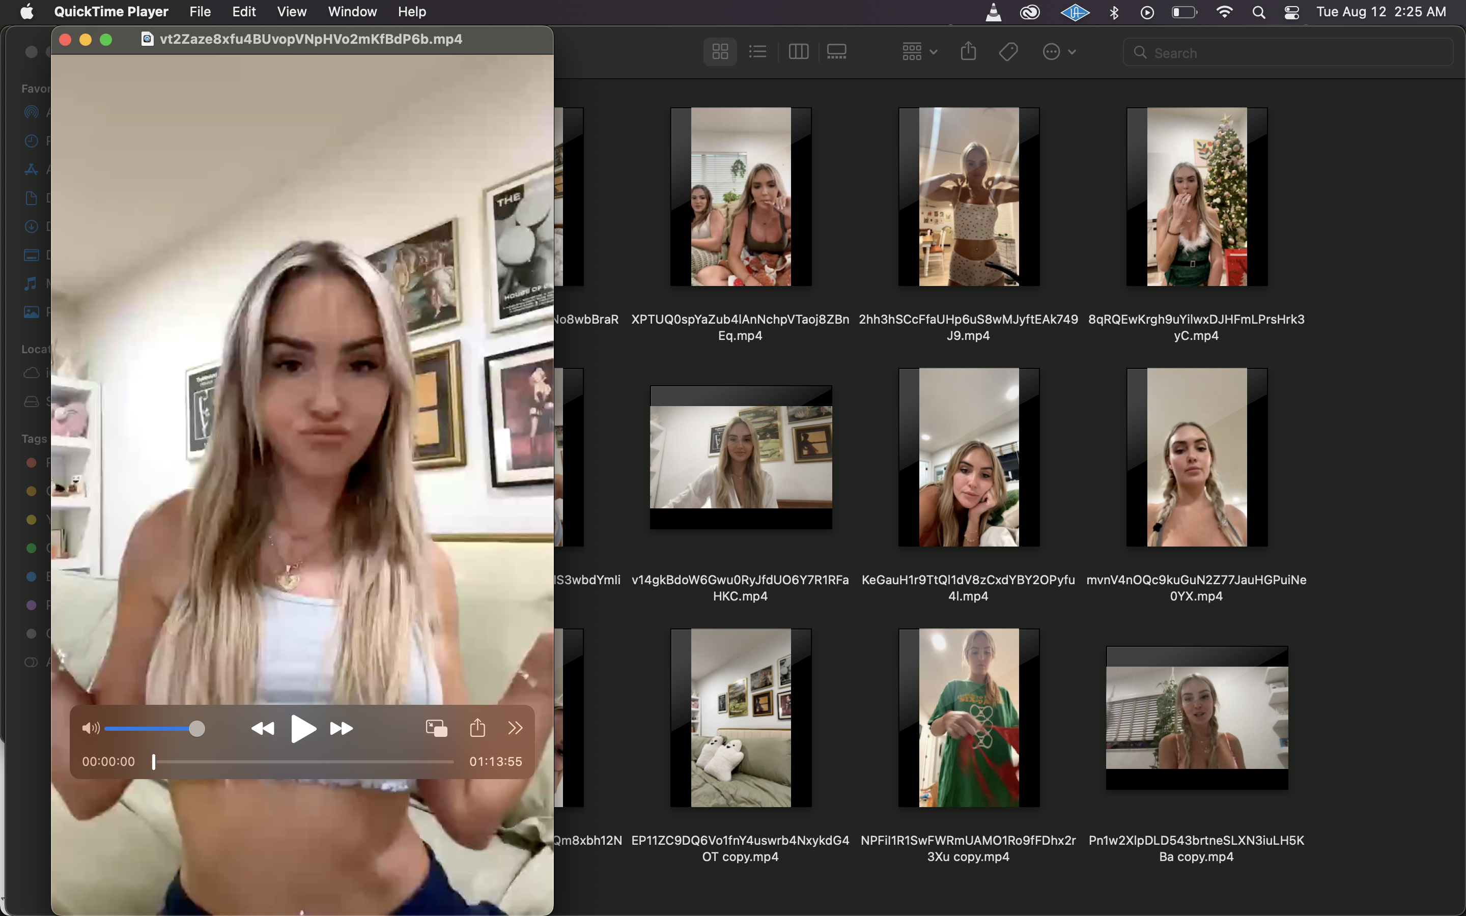Screen dimensions: 1466x916
Task: Mute audio with the speaker icon
Action: (x=90, y=728)
